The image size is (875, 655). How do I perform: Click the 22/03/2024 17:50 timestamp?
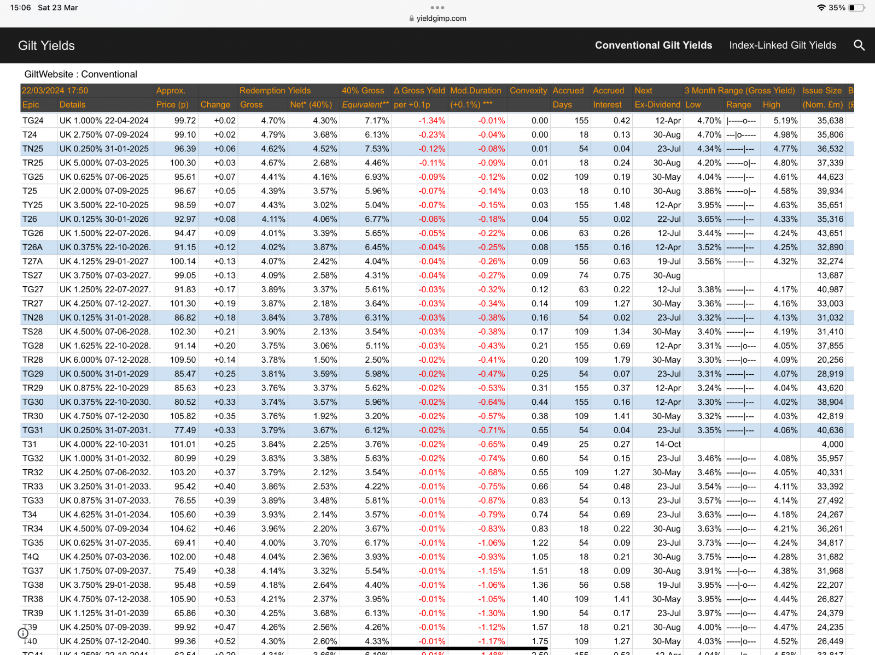[55, 90]
